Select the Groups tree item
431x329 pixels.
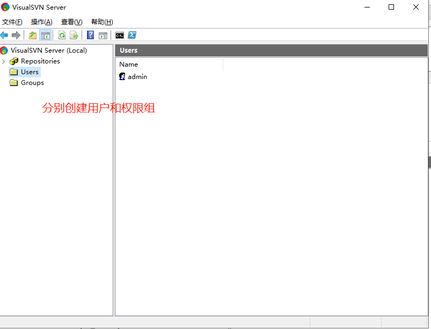pos(32,83)
